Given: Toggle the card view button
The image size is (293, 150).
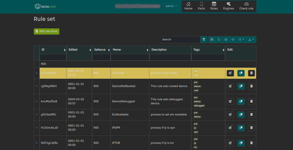Looking at the screenshot, I should click(226, 40).
